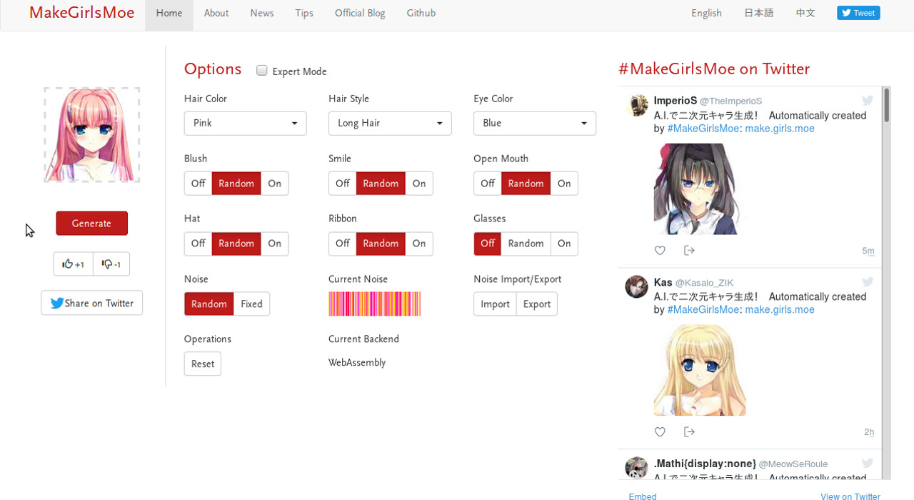The image size is (914, 500).
Task: Like Kas's tweet with heart icon
Action: coord(660,432)
